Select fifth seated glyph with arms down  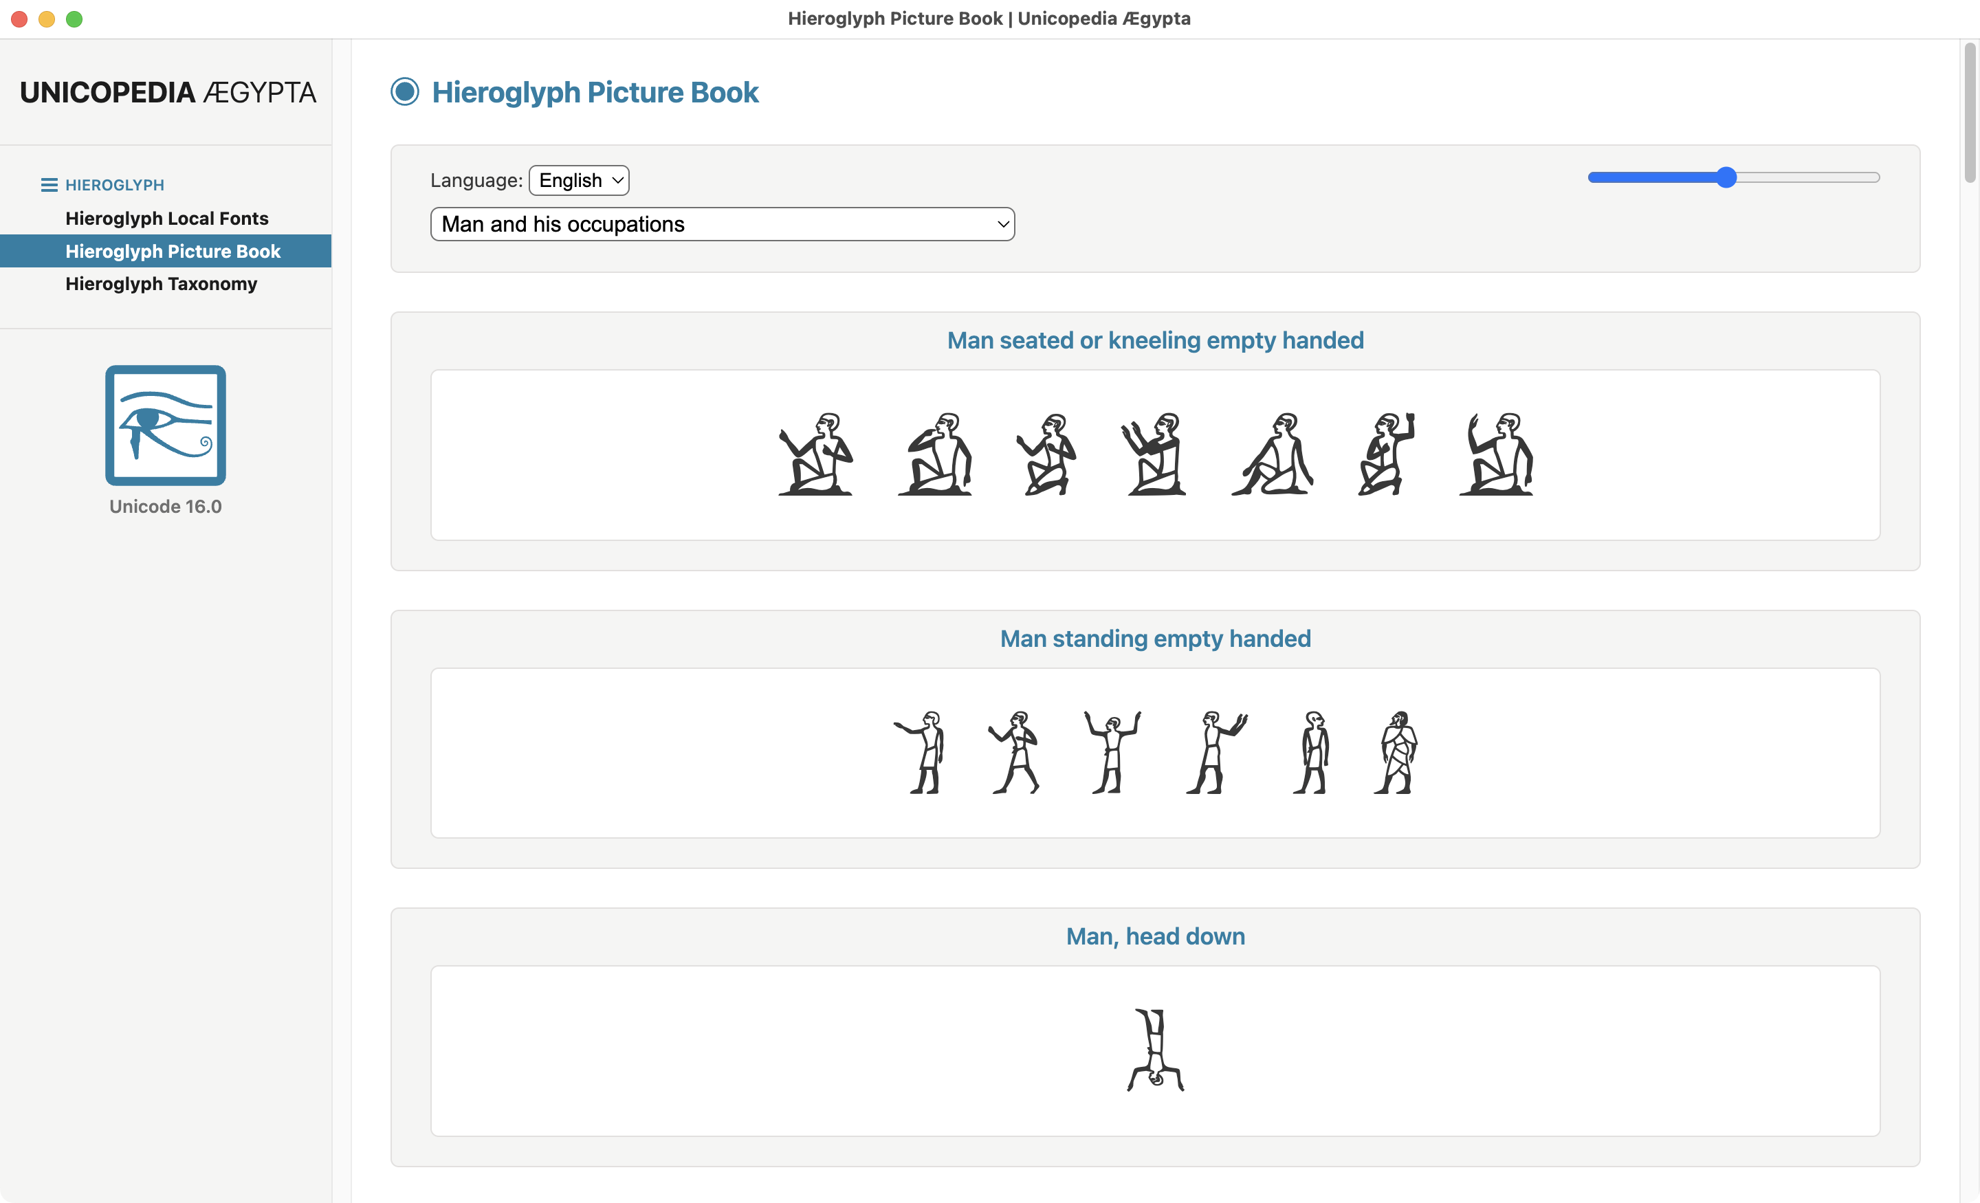(x=1273, y=454)
